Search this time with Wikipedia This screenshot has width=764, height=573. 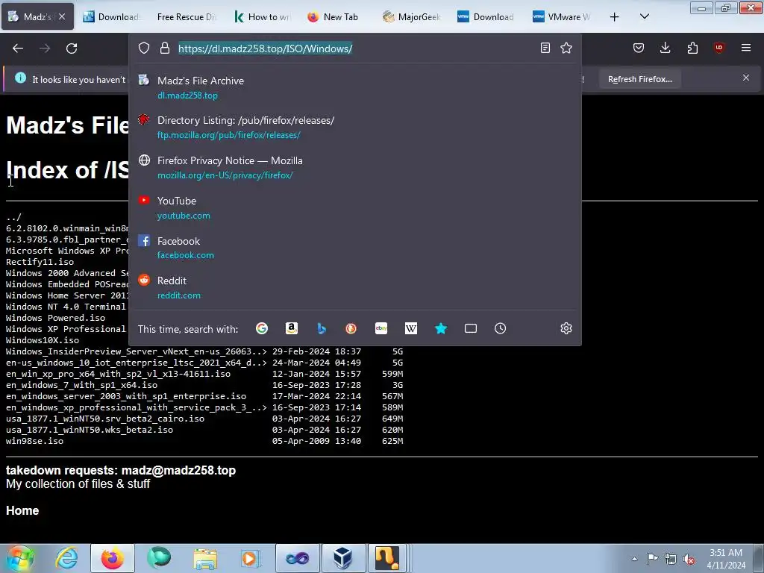[411, 328]
